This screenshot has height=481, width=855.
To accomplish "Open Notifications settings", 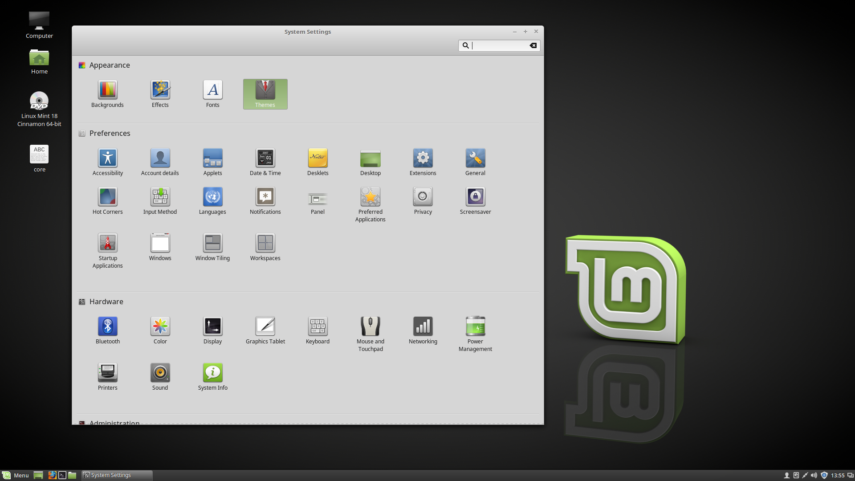I will coord(265,201).
